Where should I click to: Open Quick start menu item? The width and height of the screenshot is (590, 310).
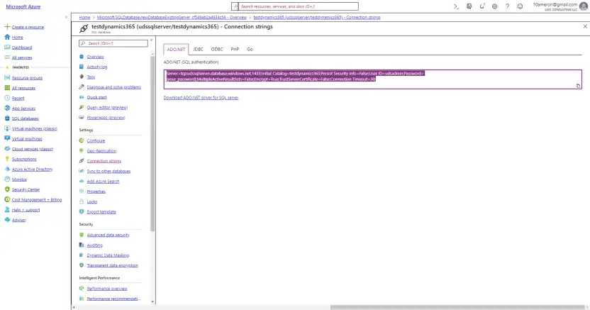pos(96,97)
